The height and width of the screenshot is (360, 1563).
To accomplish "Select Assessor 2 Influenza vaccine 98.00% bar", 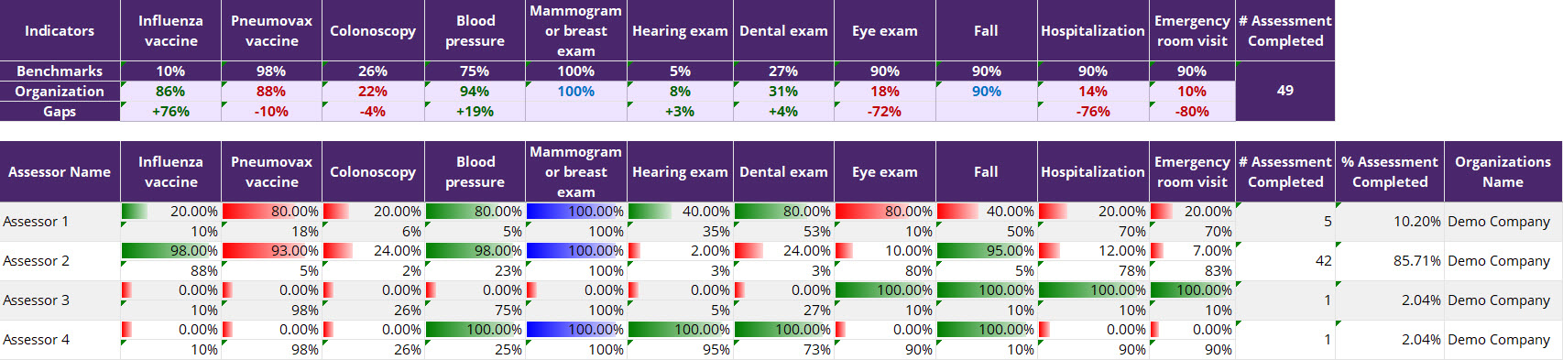I will click(x=170, y=250).
